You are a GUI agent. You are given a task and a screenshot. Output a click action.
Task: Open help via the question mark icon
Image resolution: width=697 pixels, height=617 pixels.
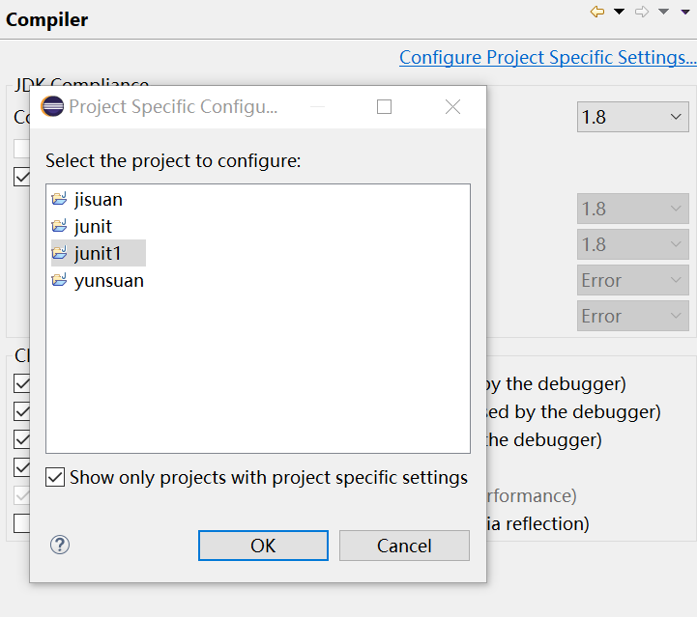60,546
